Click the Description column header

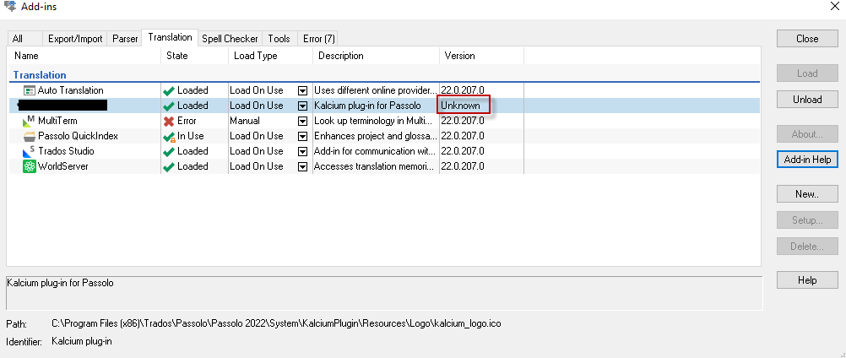click(376, 56)
